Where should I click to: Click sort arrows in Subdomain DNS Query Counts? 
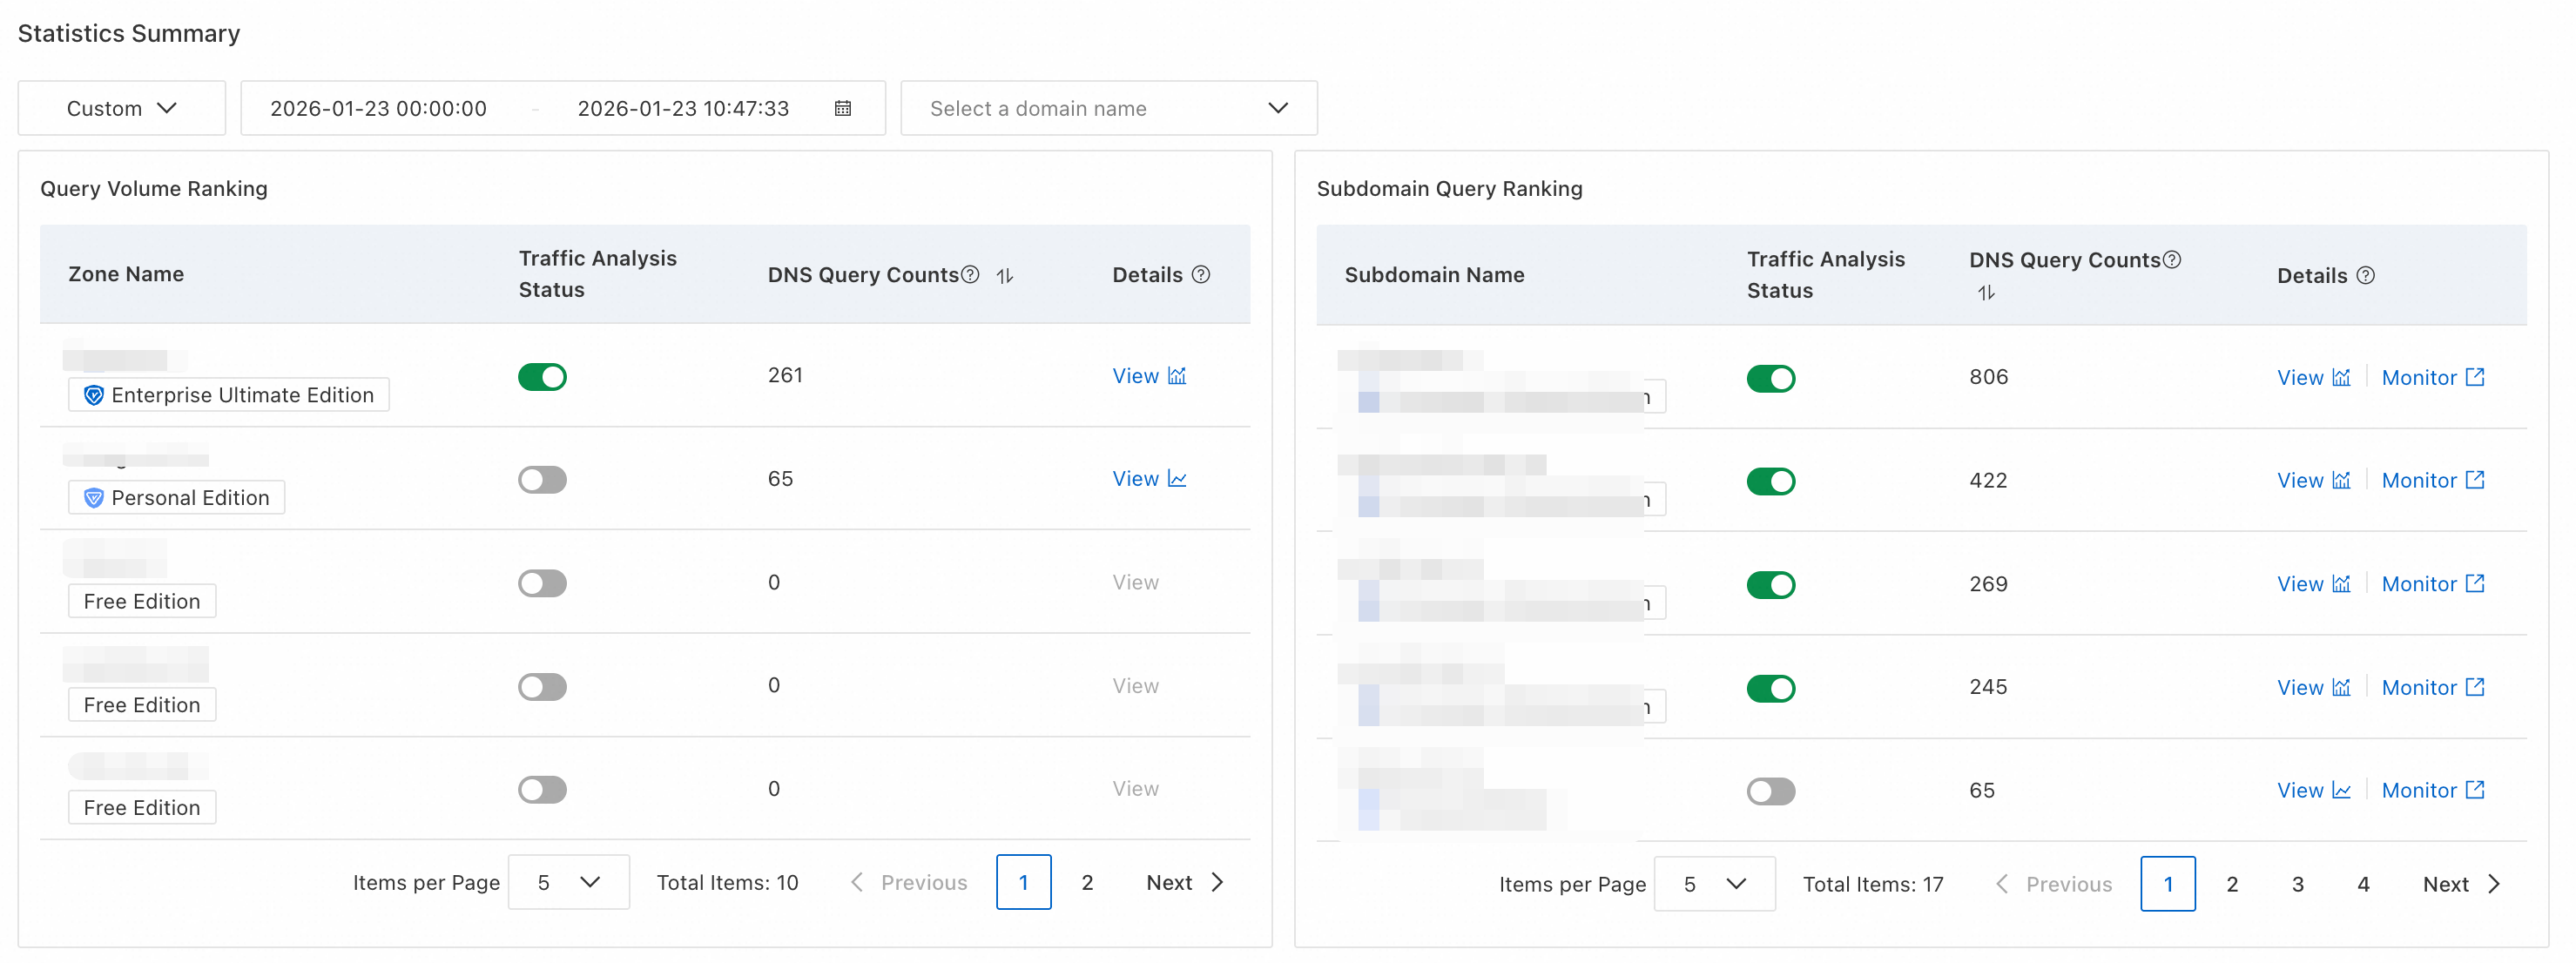coord(1986,292)
